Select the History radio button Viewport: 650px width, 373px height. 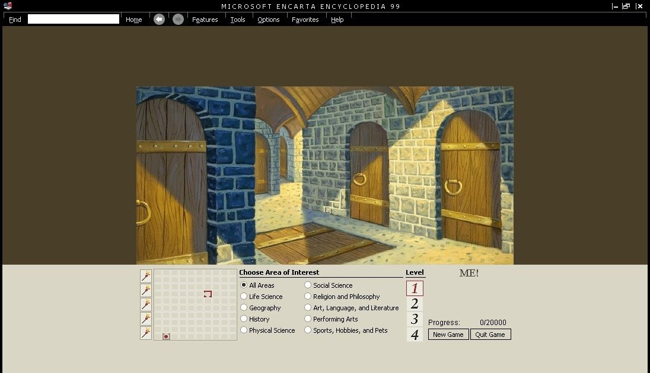point(244,319)
